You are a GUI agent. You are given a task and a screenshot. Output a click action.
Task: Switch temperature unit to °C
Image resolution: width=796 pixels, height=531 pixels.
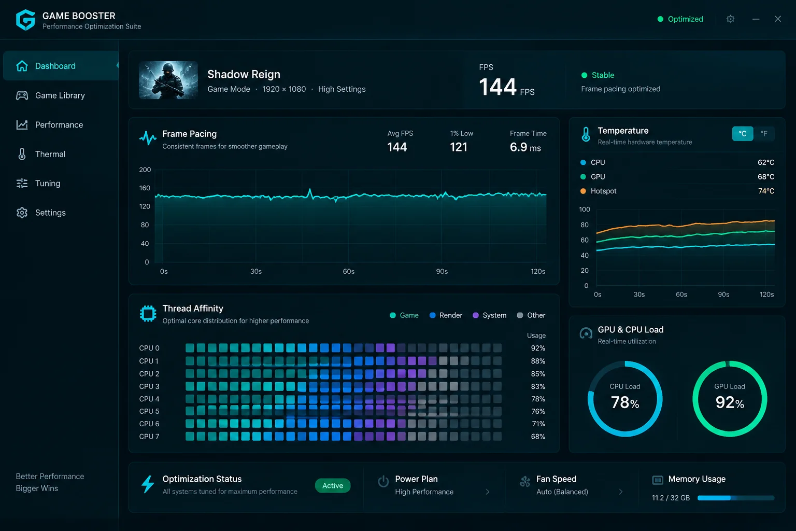(743, 134)
